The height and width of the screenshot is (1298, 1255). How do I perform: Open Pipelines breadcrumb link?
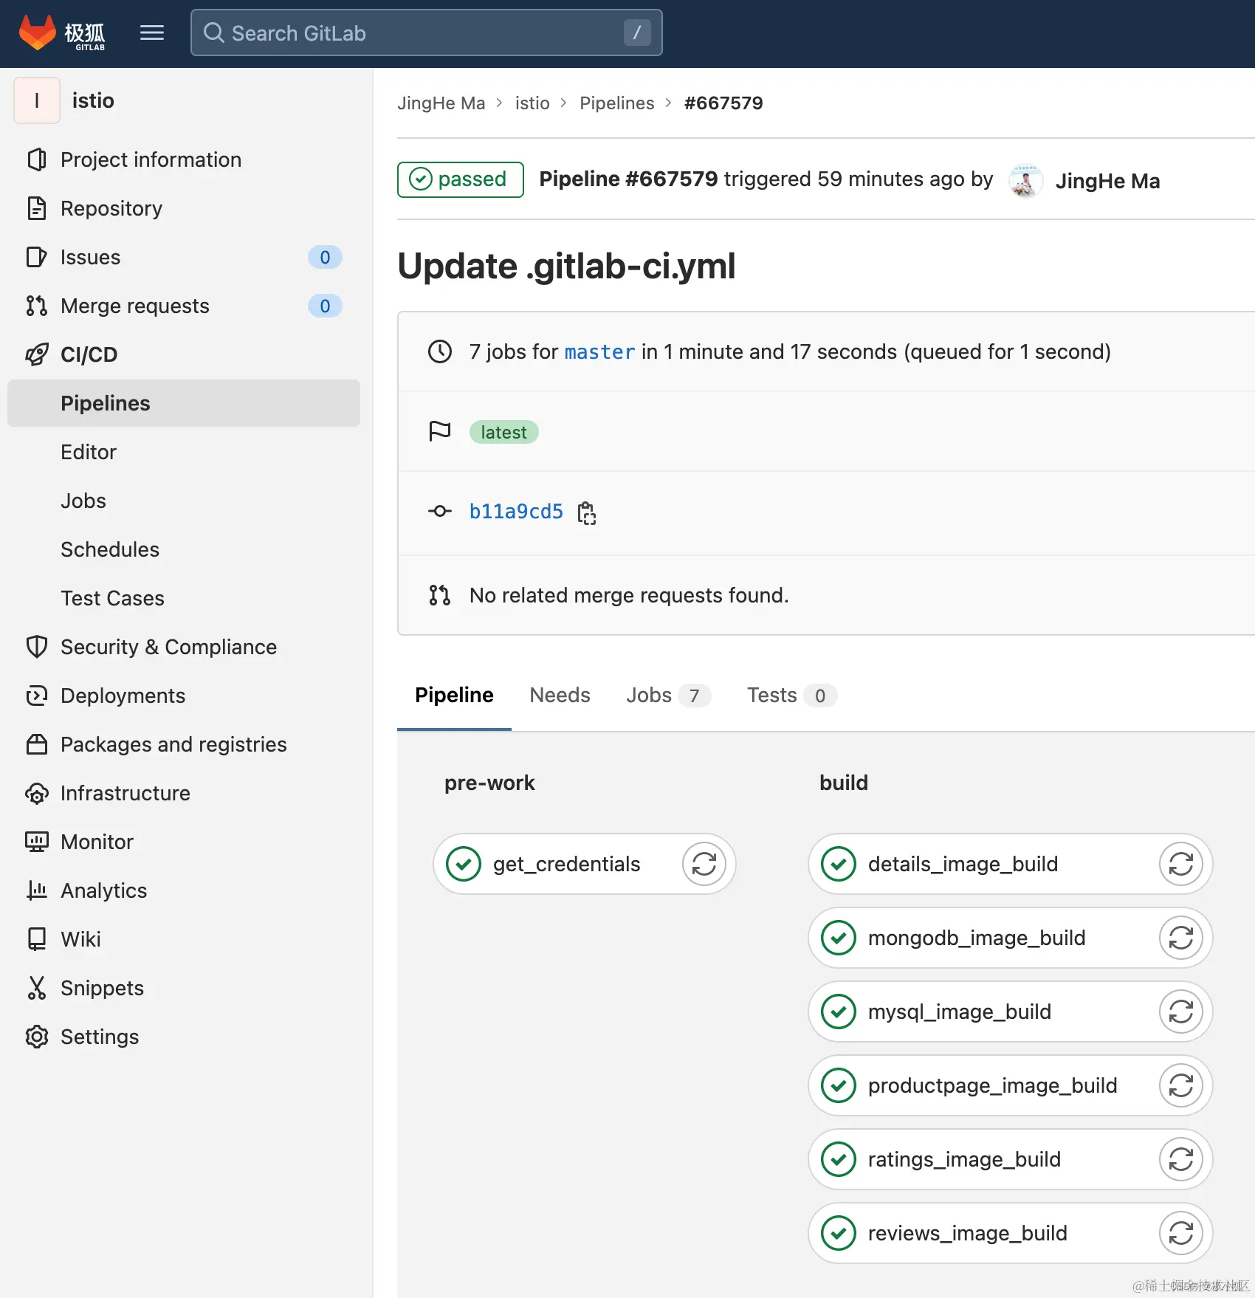pyautogui.click(x=617, y=103)
